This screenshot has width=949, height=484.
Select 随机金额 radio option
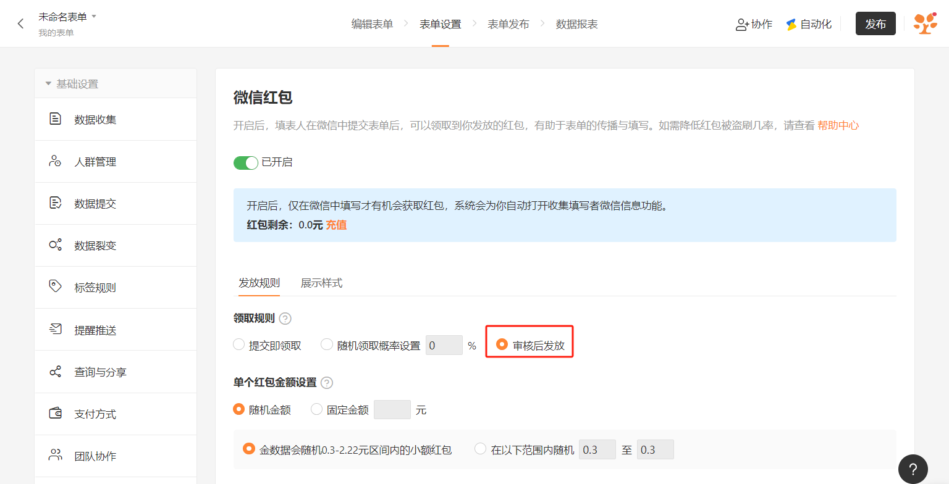click(239, 409)
